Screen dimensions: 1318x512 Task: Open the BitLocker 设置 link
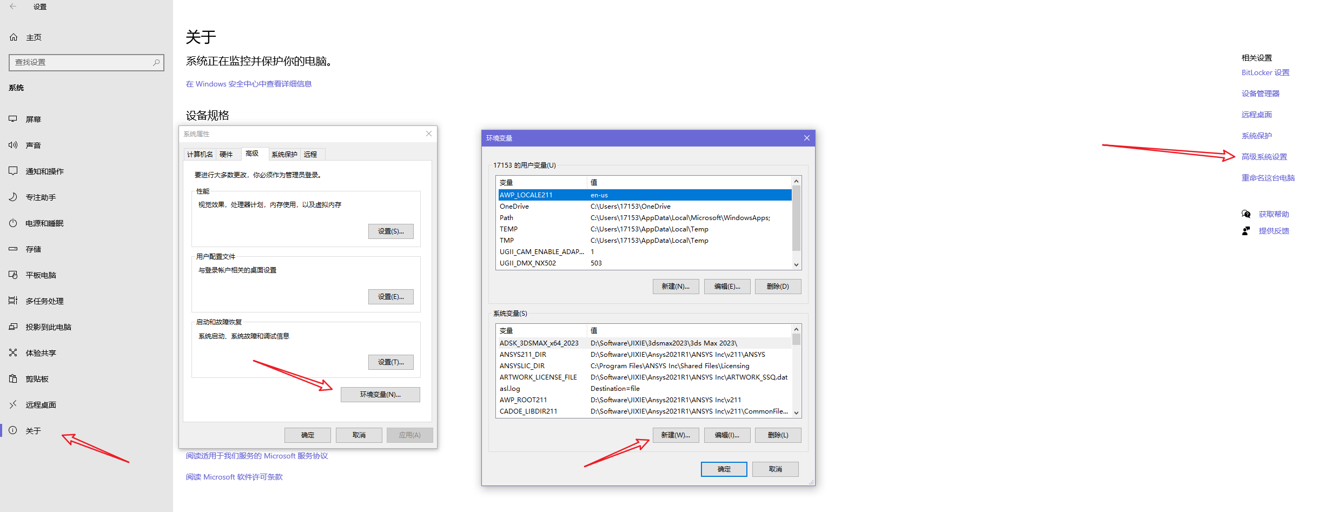[x=1265, y=72]
